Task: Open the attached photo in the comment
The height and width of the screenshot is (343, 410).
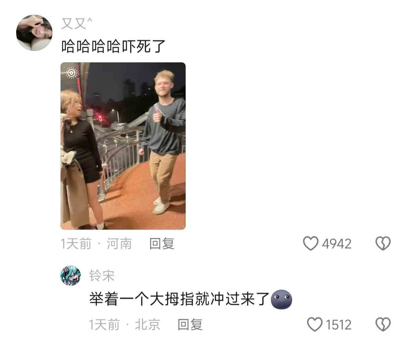Action: (123, 146)
